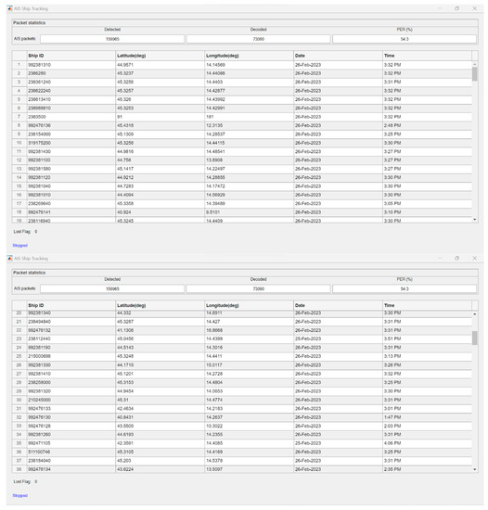
Task: Click time cell 3:01 PM in row 31
Action: click(x=427, y=409)
